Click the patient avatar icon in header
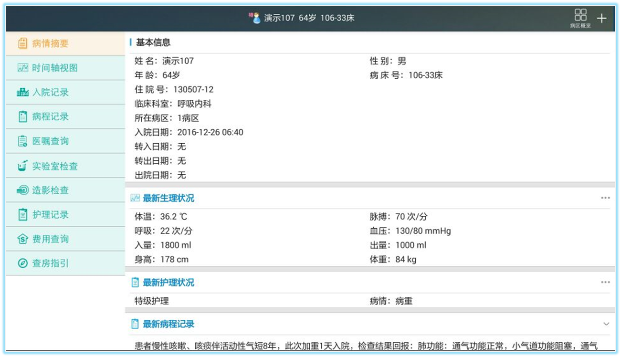The width and height of the screenshot is (621, 357). tap(255, 18)
